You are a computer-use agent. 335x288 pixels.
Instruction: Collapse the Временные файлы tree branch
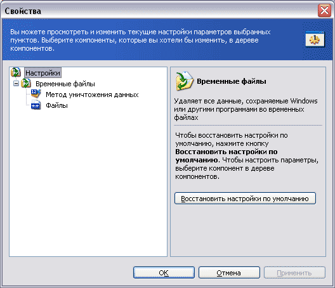(x=16, y=83)
